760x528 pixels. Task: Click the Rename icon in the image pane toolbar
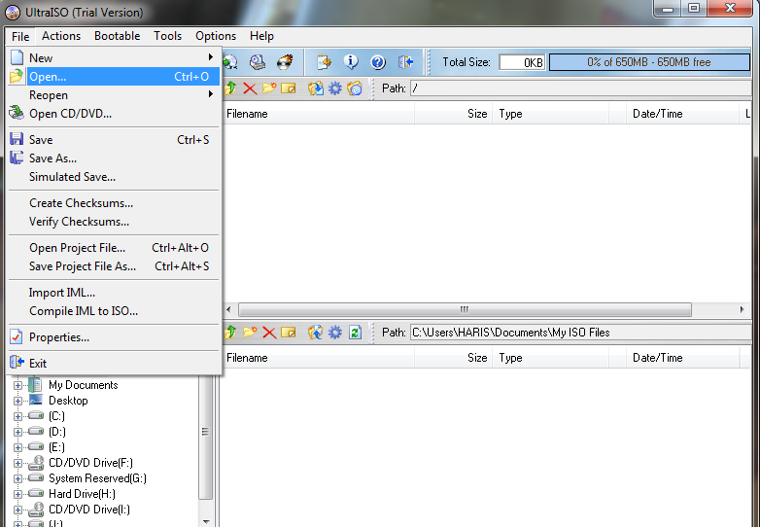[x=289, y=88]
